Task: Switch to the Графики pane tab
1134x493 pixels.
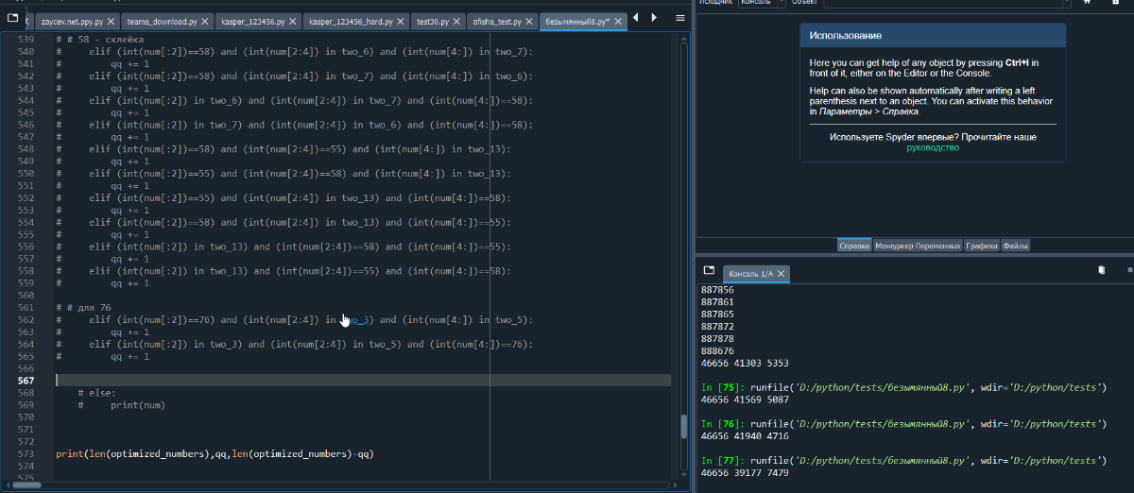Action: [x=981, y=246]
